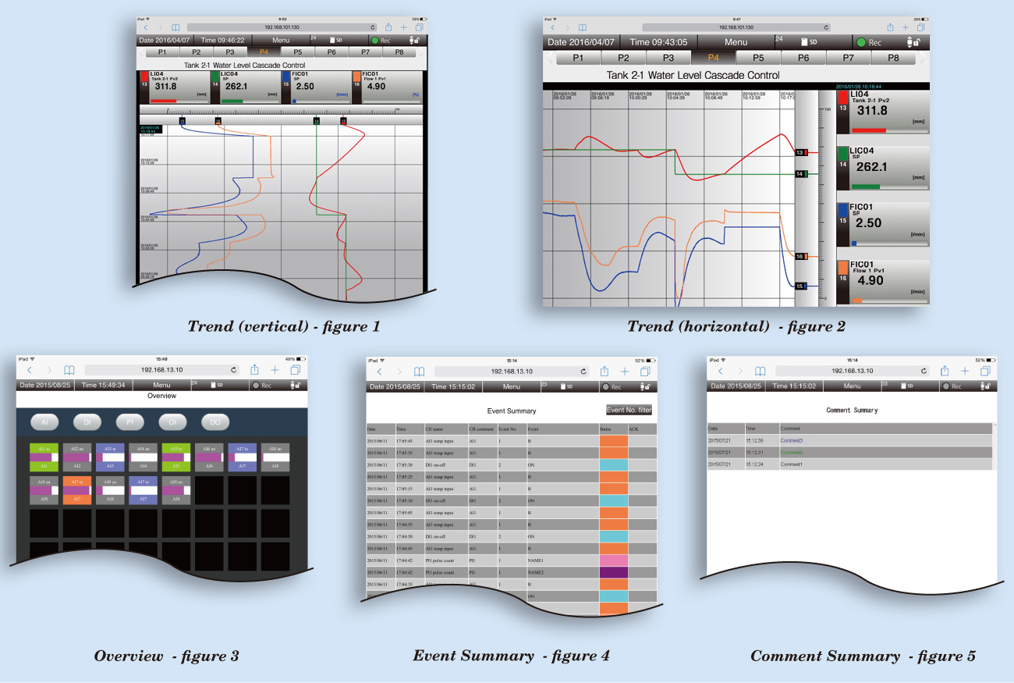Open Menu in the Comment Summary screen

tap(852, 386)
